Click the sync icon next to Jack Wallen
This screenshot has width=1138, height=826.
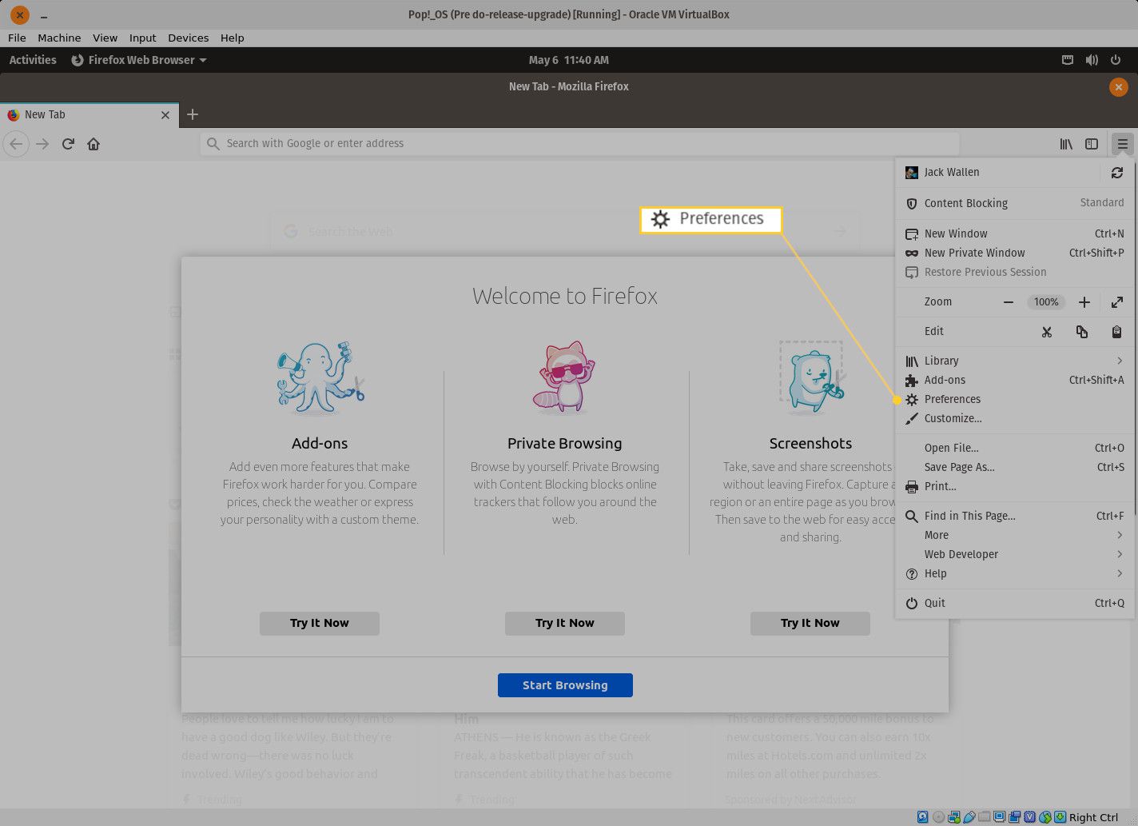(x=1116, y=172)
